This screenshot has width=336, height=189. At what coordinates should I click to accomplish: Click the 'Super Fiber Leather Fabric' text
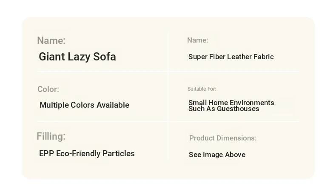coord(231,57)
